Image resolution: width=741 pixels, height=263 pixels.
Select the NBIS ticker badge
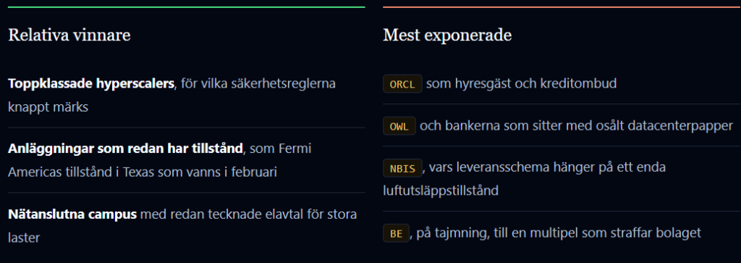pos(402,168)
